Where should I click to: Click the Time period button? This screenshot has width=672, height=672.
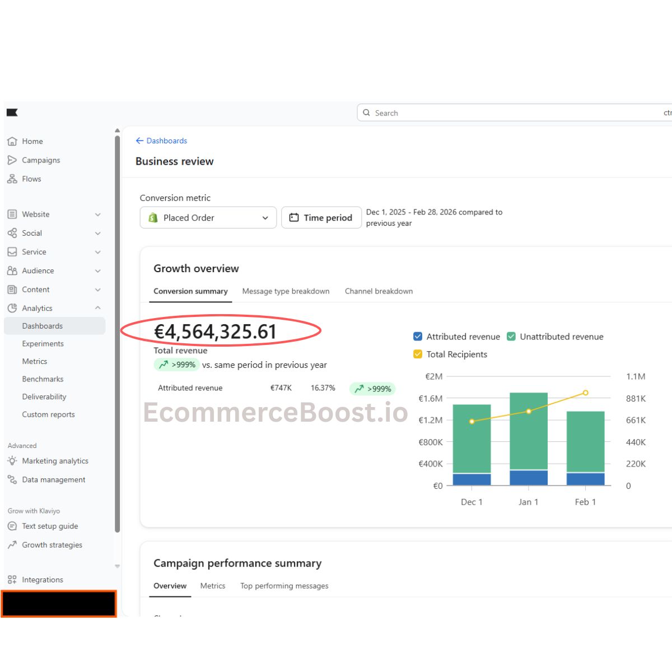[x=321, y=218]
